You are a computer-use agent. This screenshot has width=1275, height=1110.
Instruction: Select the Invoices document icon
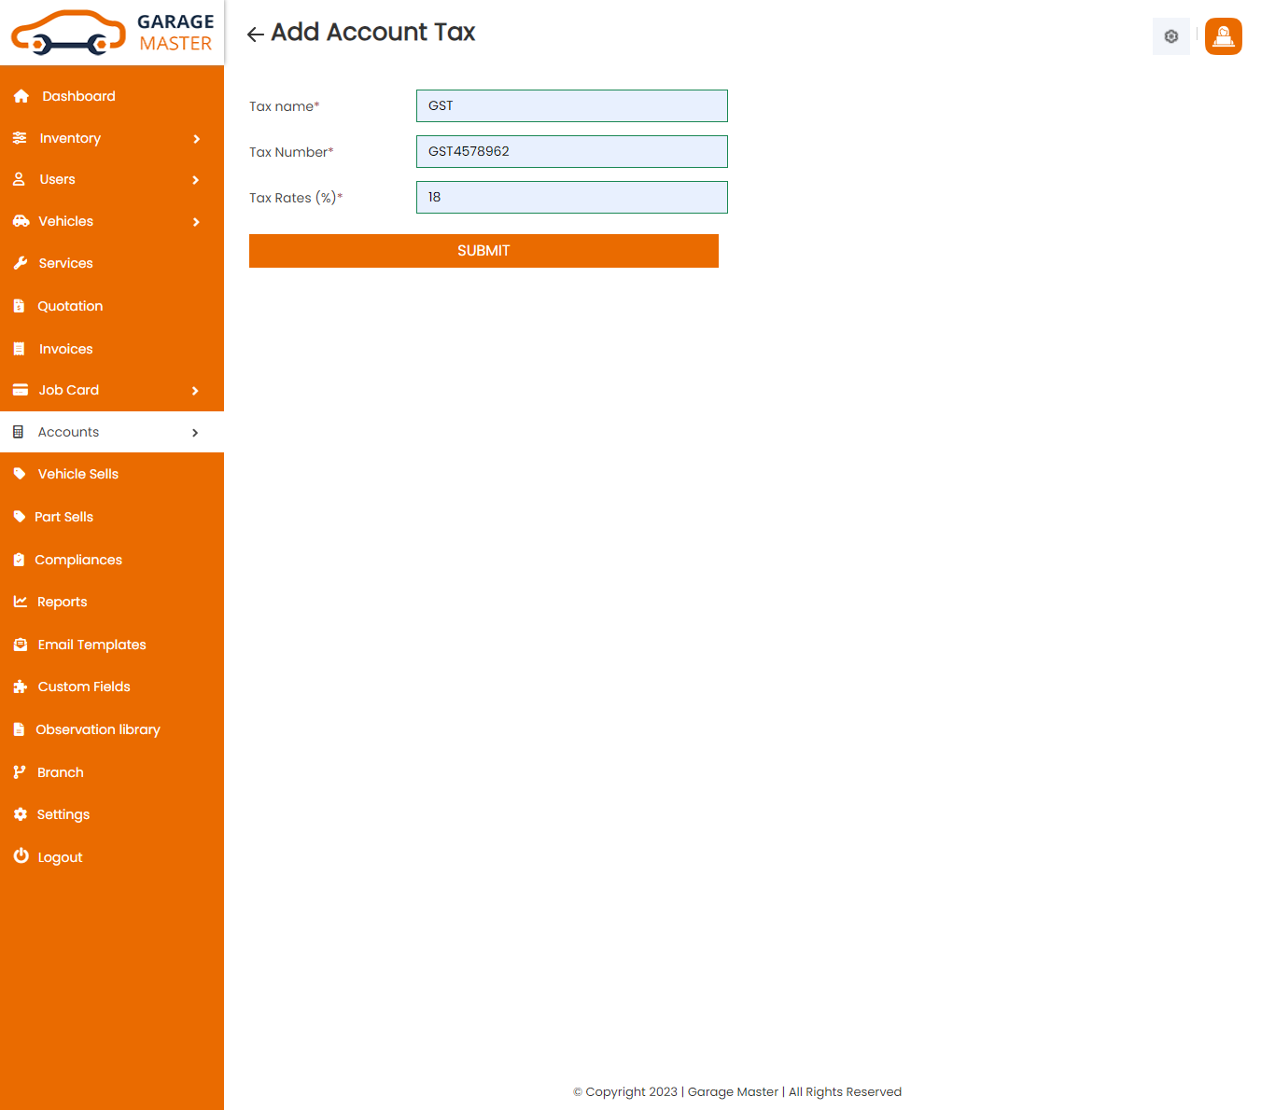(x=21, y=348)
